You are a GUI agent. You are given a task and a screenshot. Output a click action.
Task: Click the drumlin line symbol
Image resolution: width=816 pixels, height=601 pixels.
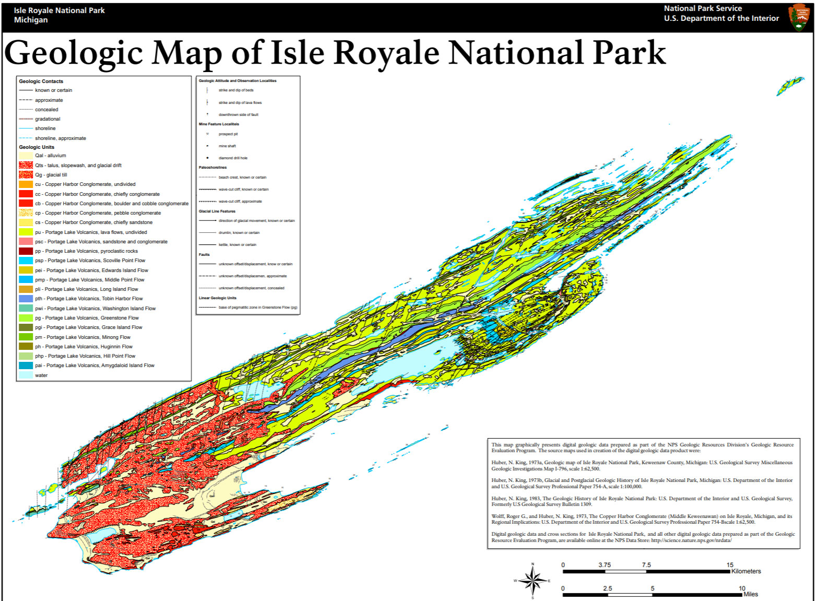coord(208,232)
